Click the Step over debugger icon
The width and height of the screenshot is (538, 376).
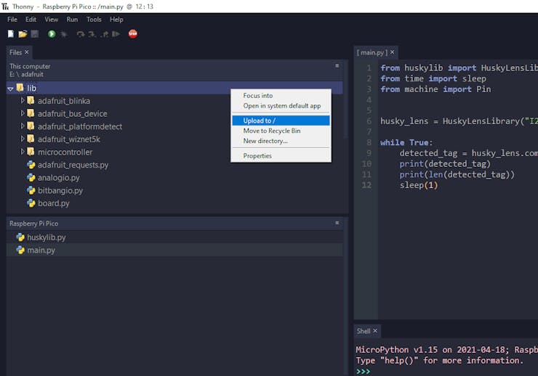pyautogui.click(x=80, y=34)
